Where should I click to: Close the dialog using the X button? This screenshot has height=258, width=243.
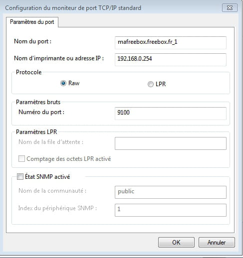point(230,8)
